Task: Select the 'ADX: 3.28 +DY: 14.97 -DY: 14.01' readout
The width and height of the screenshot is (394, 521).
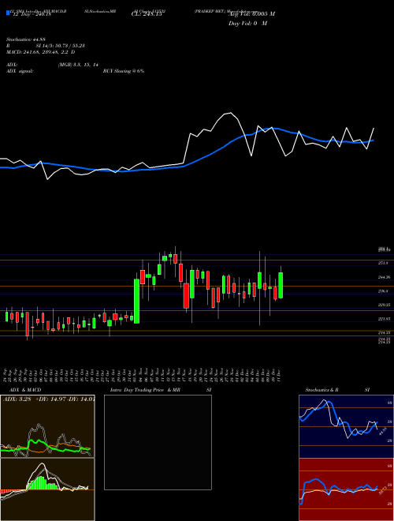Action: tap(49, 399)
